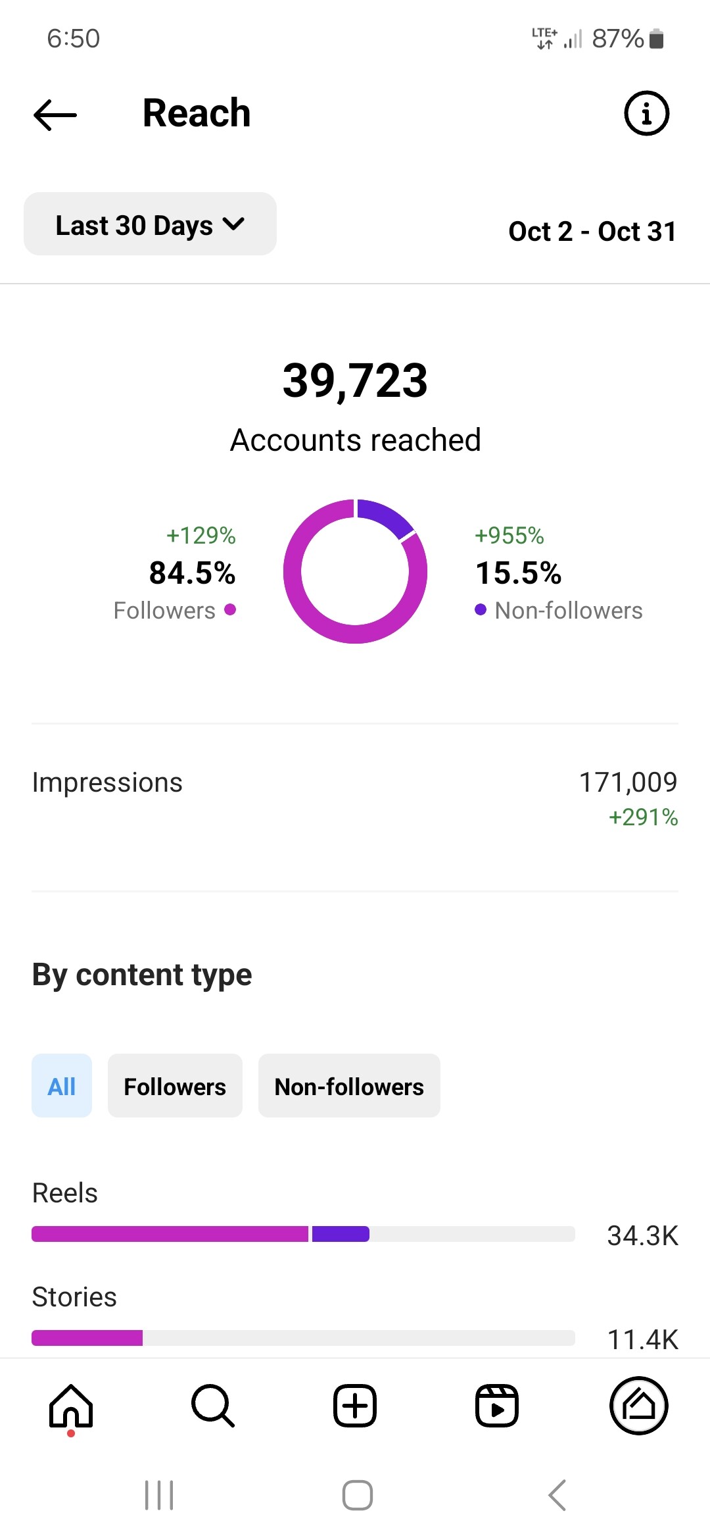Go to Instagram home feed

(x=71, y=1406)
